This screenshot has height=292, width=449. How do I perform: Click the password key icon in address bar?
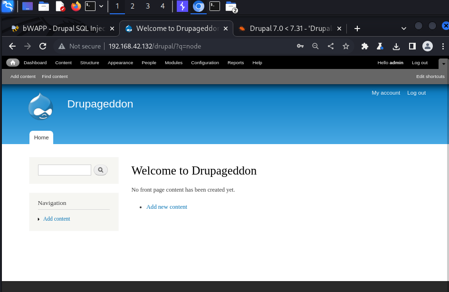point(300,46)
